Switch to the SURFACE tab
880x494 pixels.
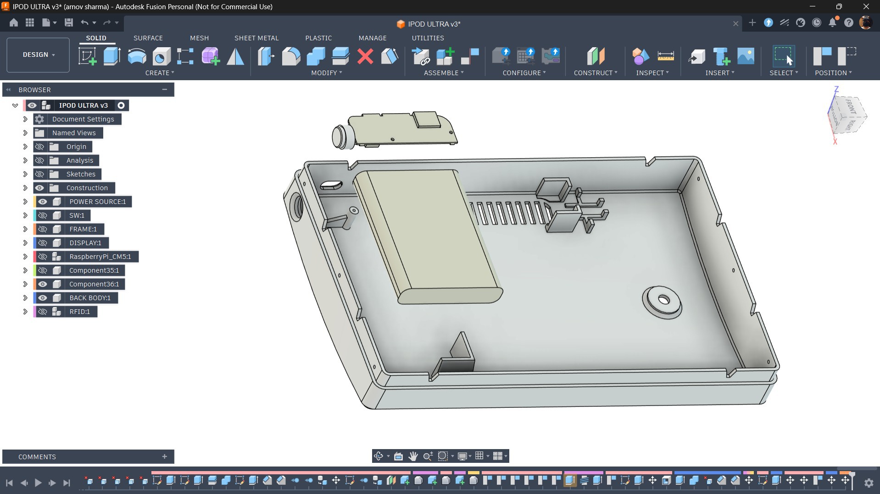click(x=148, y=38)
